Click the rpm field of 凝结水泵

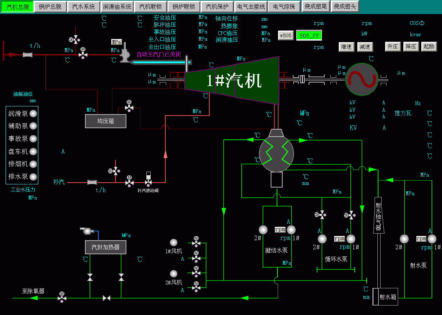point(280,230)
